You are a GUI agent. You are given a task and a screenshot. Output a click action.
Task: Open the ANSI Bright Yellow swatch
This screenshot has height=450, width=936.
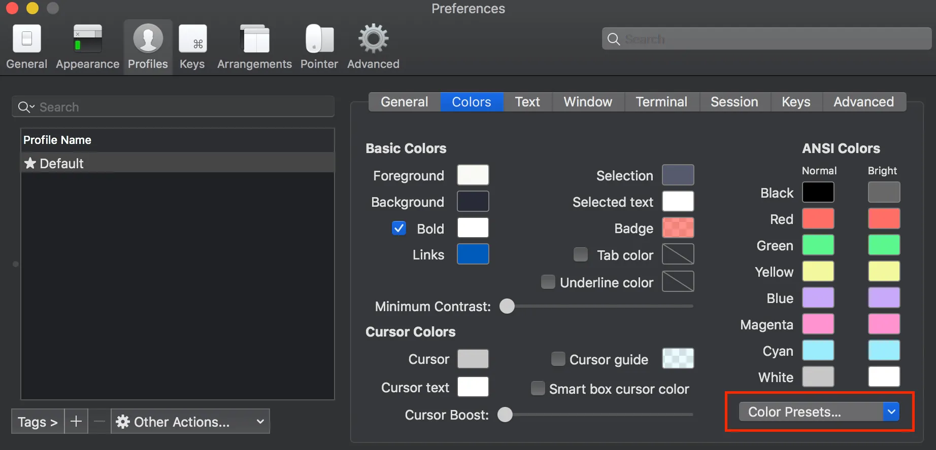point(884,271)
